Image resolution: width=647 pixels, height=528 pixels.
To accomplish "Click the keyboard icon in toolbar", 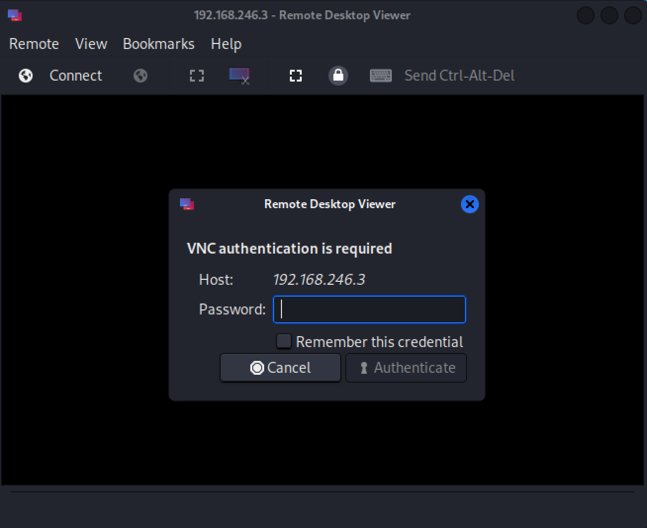I will [x=381, y=76].
